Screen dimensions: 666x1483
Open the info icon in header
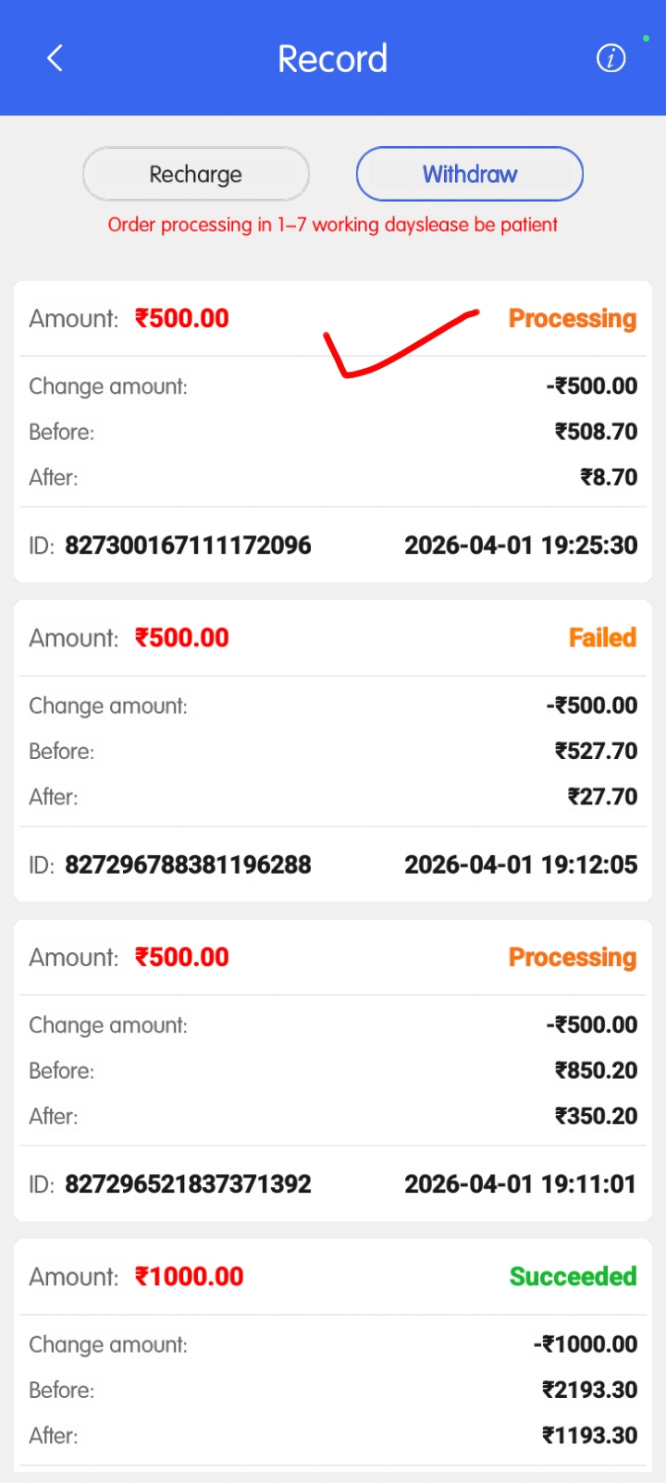click(x=610, y=58)
